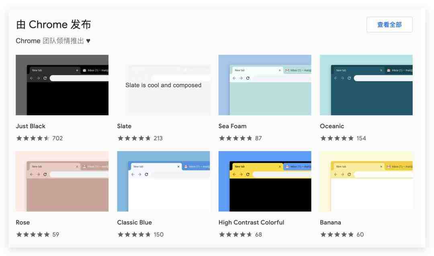Click the Rose title
This screenshot has width=434, height=256.
click(x=23, y=223)
